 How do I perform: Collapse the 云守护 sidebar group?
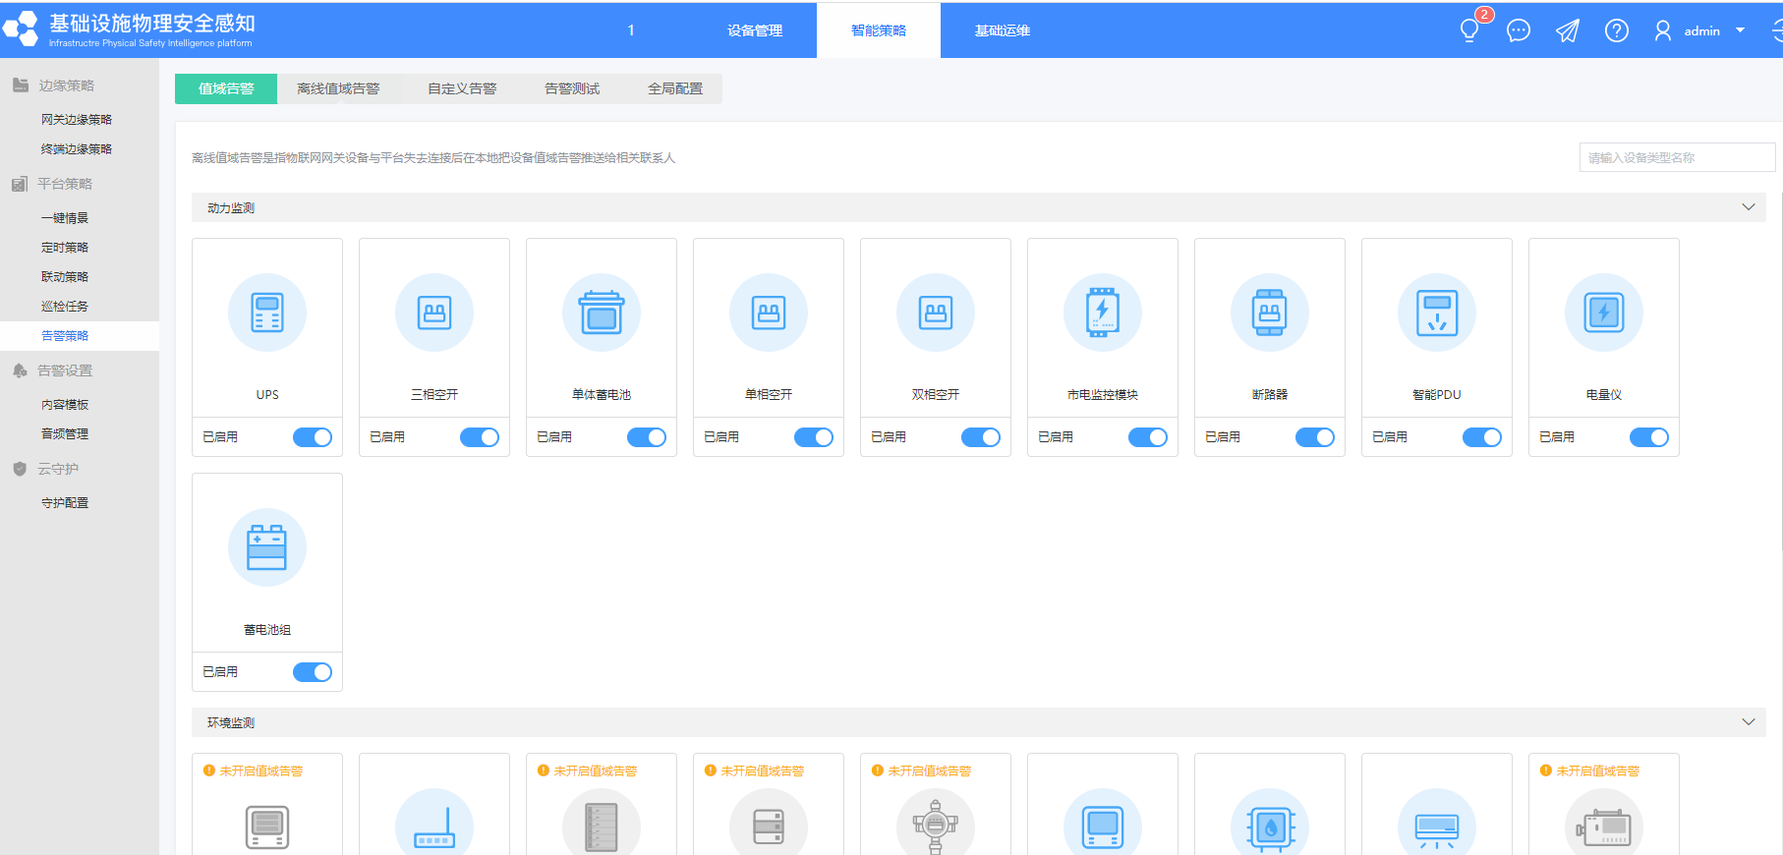click(80, 469)
